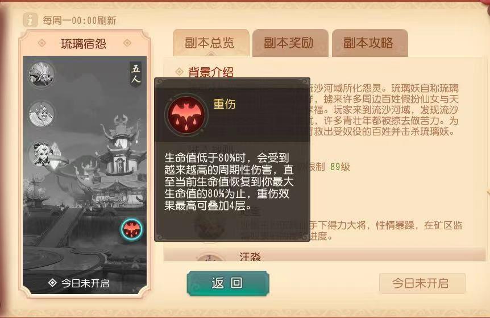
Task: Click the 汪淼 boss entry in the list
Action: click(x=250, y=257)
